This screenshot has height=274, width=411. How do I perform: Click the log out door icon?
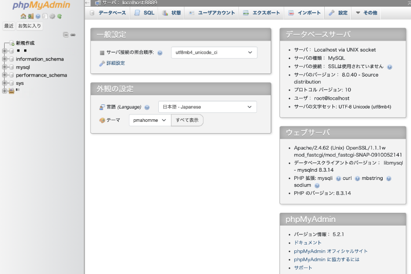(x=31, y=16)
